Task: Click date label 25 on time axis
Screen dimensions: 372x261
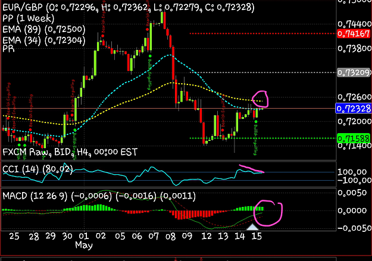Action: point(14,237)
